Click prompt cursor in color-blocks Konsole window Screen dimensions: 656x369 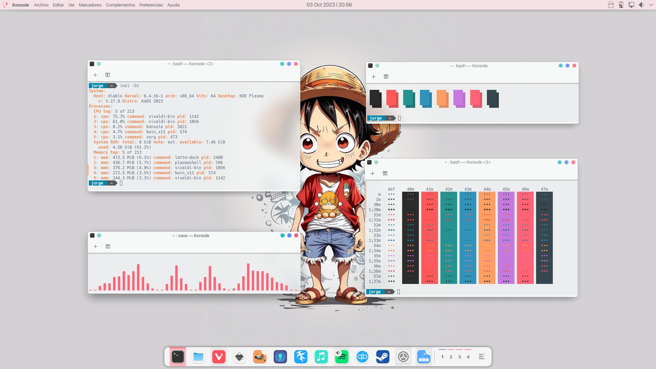click(x=399, y=118)
